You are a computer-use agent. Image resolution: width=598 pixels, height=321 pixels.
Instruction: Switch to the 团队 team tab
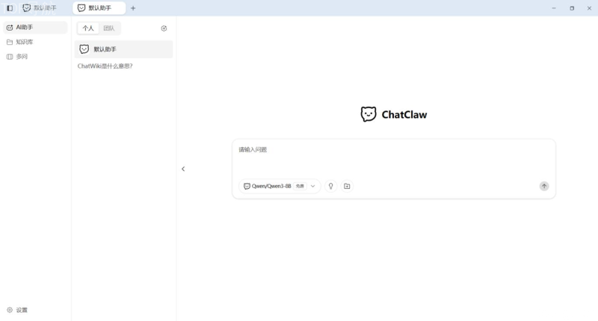[x=108, y=28]
